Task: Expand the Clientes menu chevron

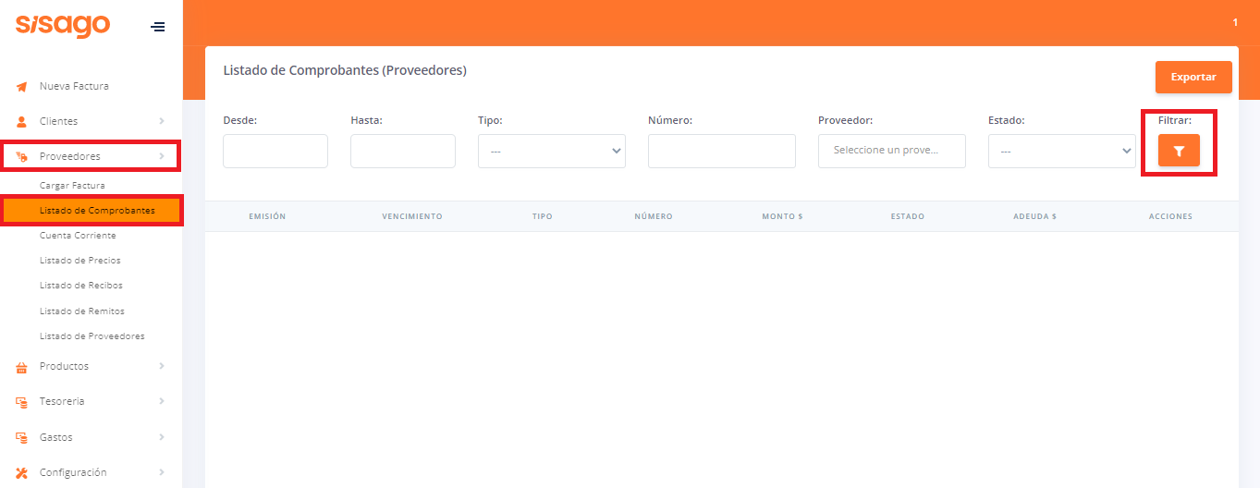Action: (x=162, y=121)
